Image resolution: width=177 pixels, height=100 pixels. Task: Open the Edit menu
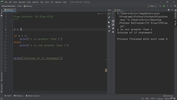click(x=11, y=2)
